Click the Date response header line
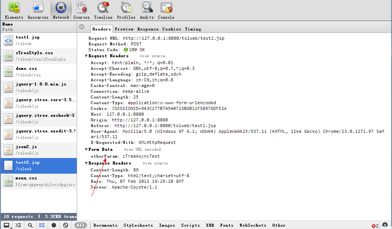The image size is (392, 229). coord(137,182)
